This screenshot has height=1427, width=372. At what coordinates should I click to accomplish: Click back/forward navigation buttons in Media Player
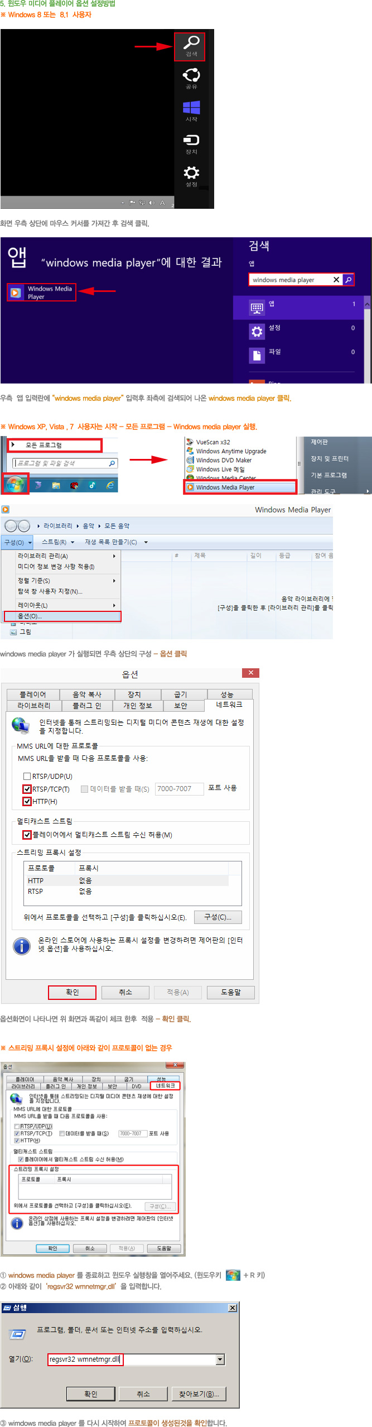tap(17, 525)
